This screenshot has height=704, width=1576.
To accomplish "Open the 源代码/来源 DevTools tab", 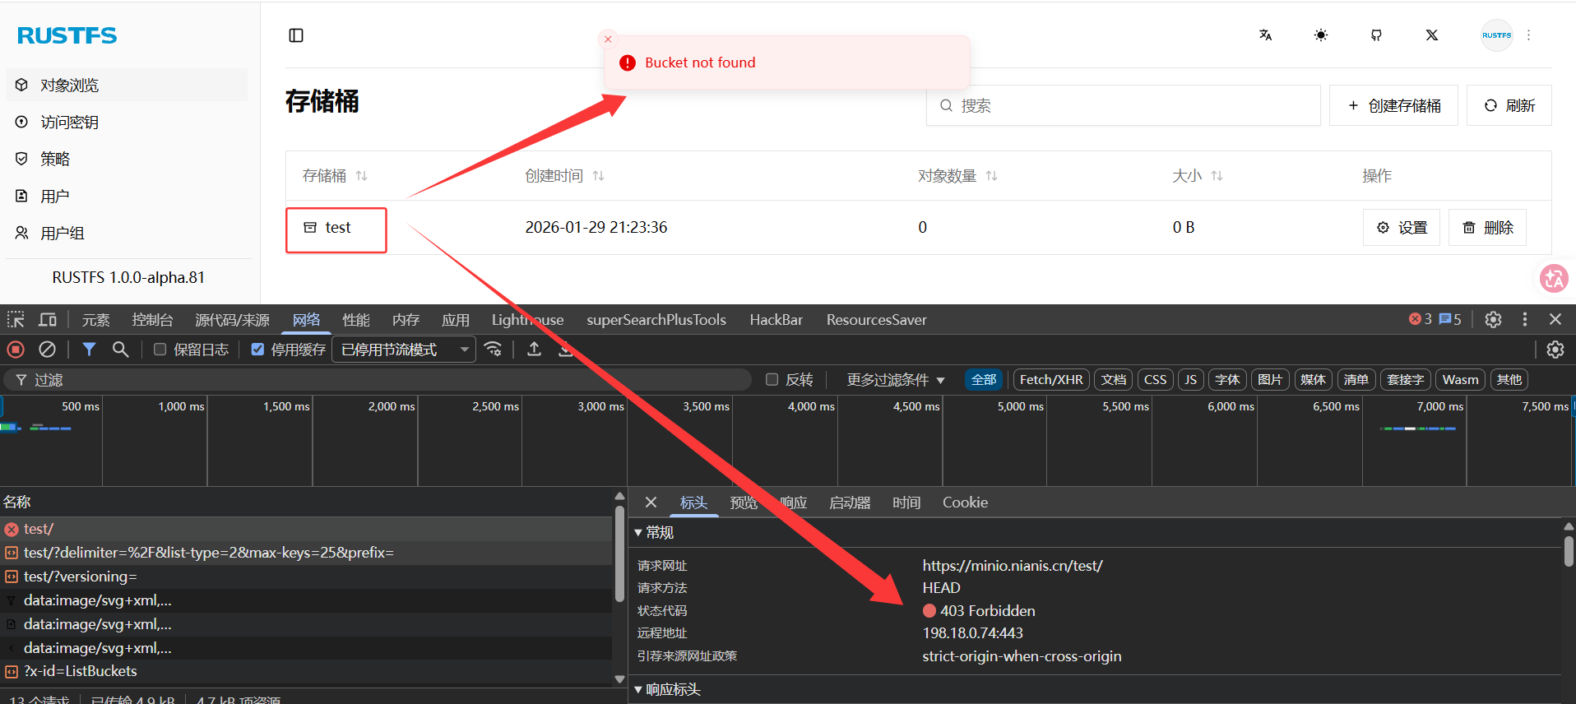I will [x=232, y=319].
